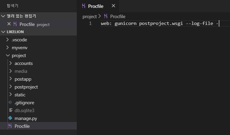Select the Procfile name in the explorer tree

coord(22,126)
